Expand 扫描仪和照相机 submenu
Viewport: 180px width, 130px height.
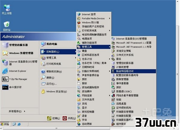(94, 71)
